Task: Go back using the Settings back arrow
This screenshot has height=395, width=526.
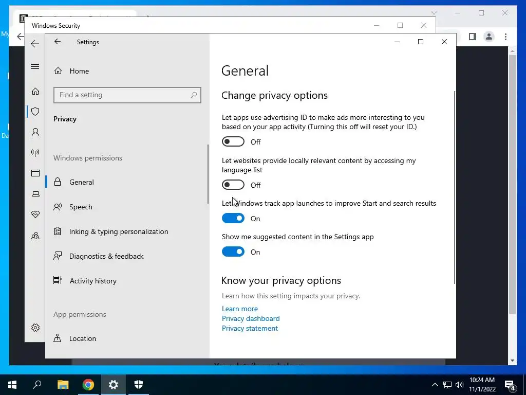Action: point(58,42)
